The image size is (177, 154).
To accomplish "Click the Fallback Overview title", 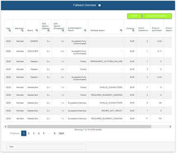I will pyautogui.click(x=85, y=5).
